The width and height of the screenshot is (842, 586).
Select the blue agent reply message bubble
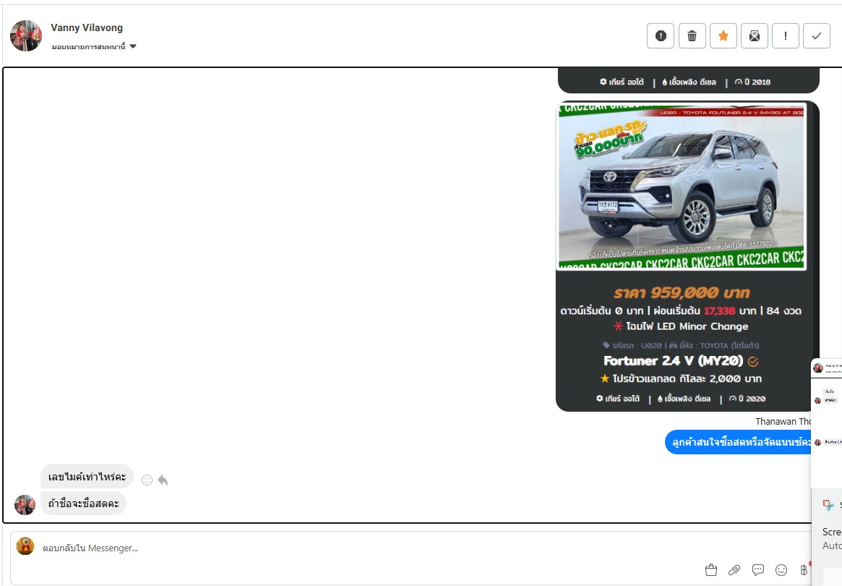coord(739,443)
